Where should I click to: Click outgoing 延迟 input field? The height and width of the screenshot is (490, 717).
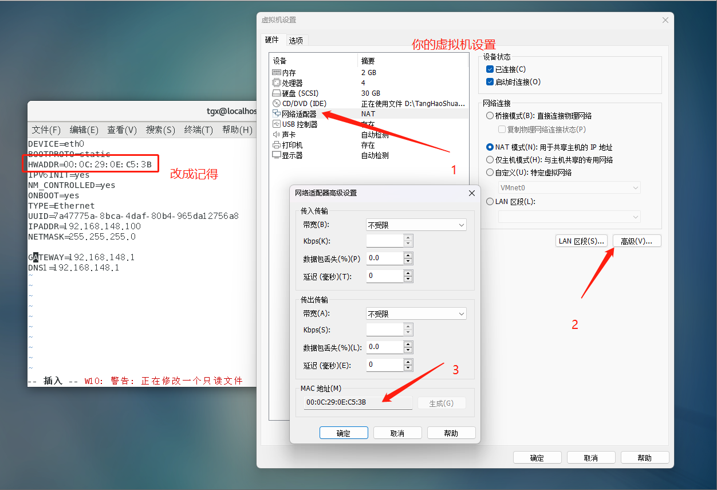pyautogui.click(x=385, y=364)
